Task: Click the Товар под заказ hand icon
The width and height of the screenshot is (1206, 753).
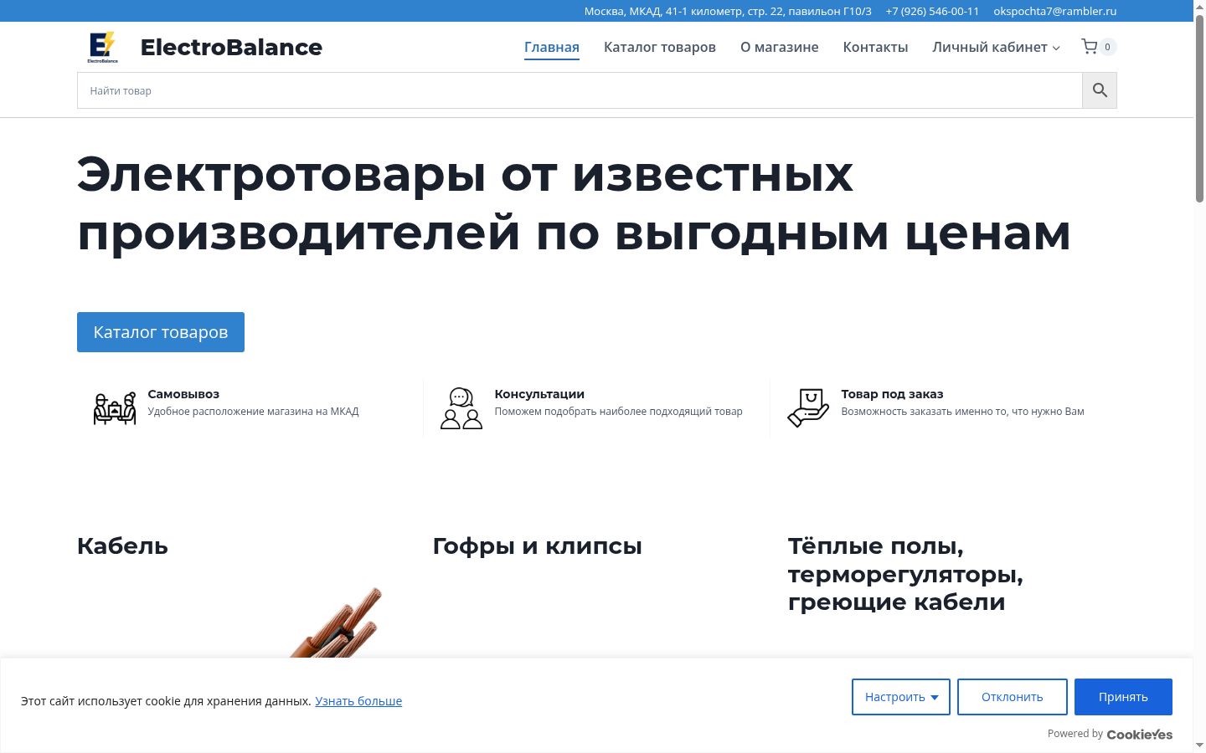Action: coord(808,408)
